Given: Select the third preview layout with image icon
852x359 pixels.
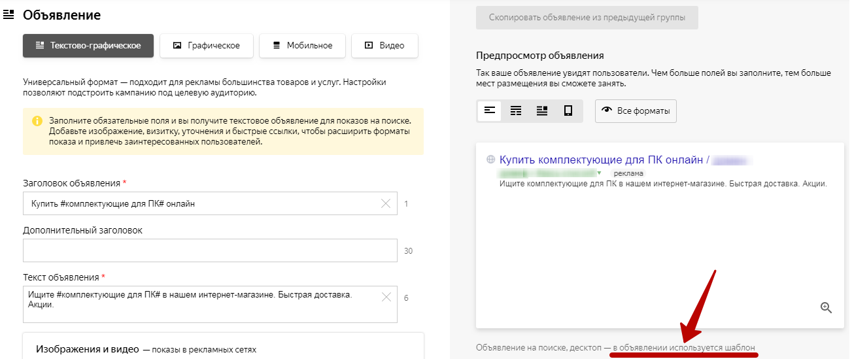Looking at the screenshot, I should (x=542, y=111).
